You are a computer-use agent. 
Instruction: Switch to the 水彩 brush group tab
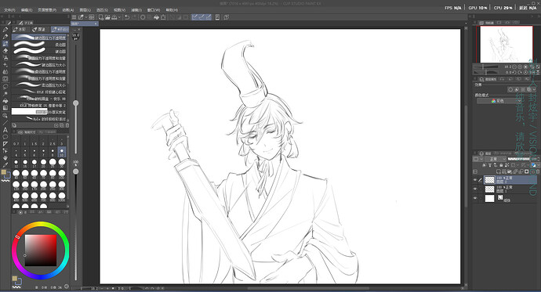(x=20, y=30)
